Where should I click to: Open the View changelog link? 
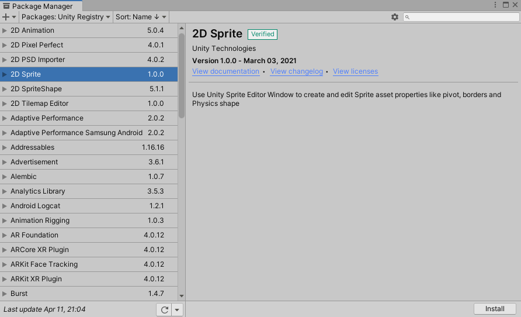click(296, 71)
